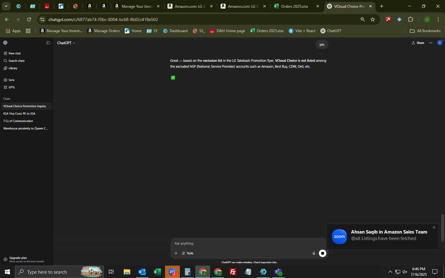This screenshot has width=445, height=278.
Task: Close the VCloud Choice tab
Action: tap(371, 6)
